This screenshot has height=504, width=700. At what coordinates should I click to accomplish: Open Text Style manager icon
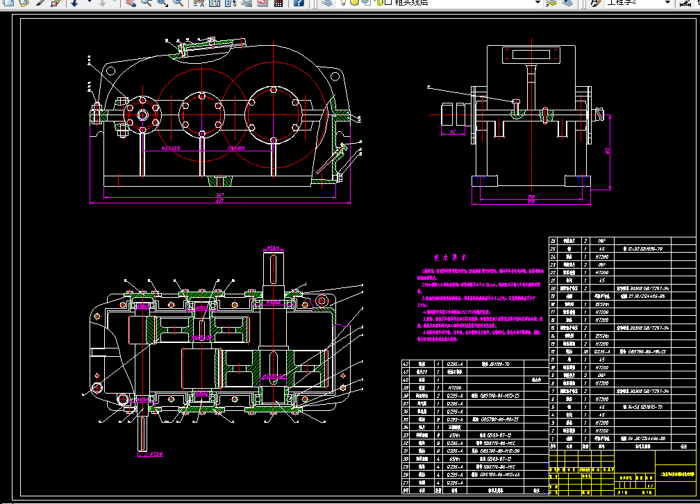(595, 2)
